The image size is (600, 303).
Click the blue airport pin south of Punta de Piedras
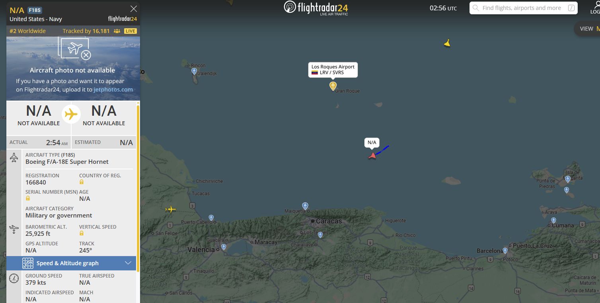click(567, 190)
